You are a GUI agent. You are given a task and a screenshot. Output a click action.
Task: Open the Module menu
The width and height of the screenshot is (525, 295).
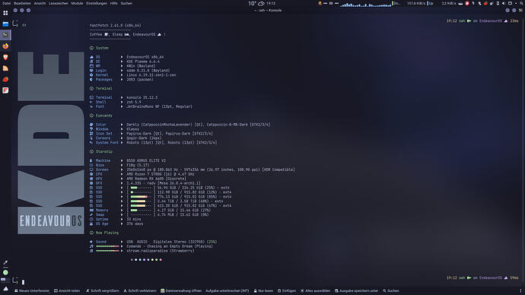click(77, 3)
